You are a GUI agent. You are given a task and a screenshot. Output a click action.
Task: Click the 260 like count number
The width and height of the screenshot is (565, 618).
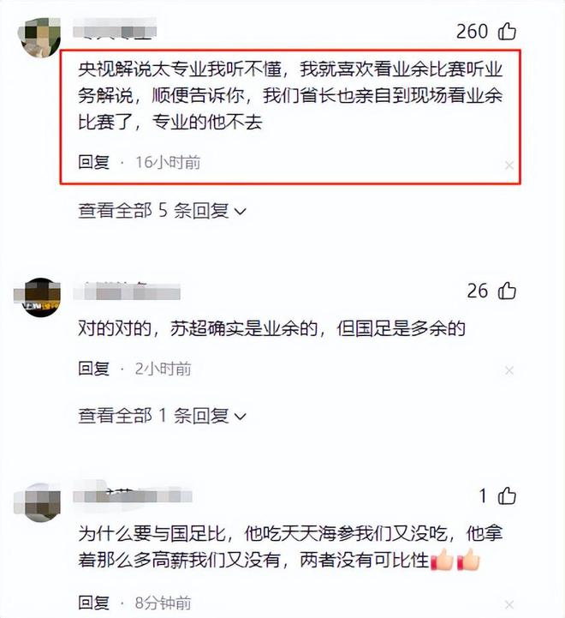pos(472,31)
